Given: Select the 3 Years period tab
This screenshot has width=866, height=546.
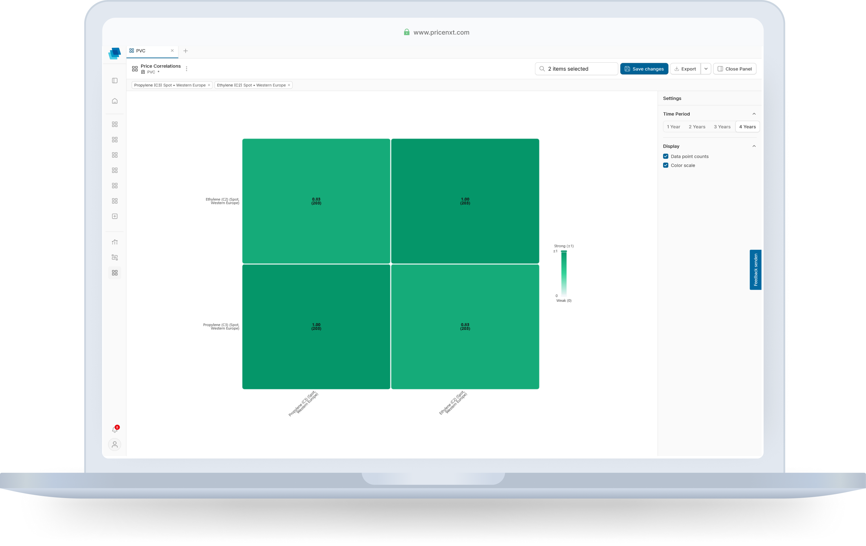Looking at the screenshot, I should pos(722,127).
